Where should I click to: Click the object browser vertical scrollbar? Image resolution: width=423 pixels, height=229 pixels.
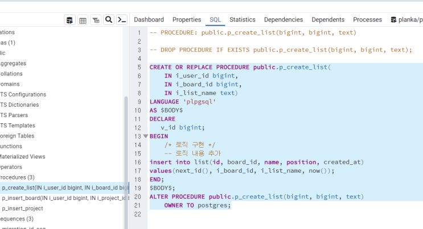(x=126, y=161)
